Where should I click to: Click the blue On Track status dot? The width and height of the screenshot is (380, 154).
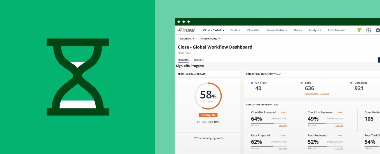tap(252, 83)
